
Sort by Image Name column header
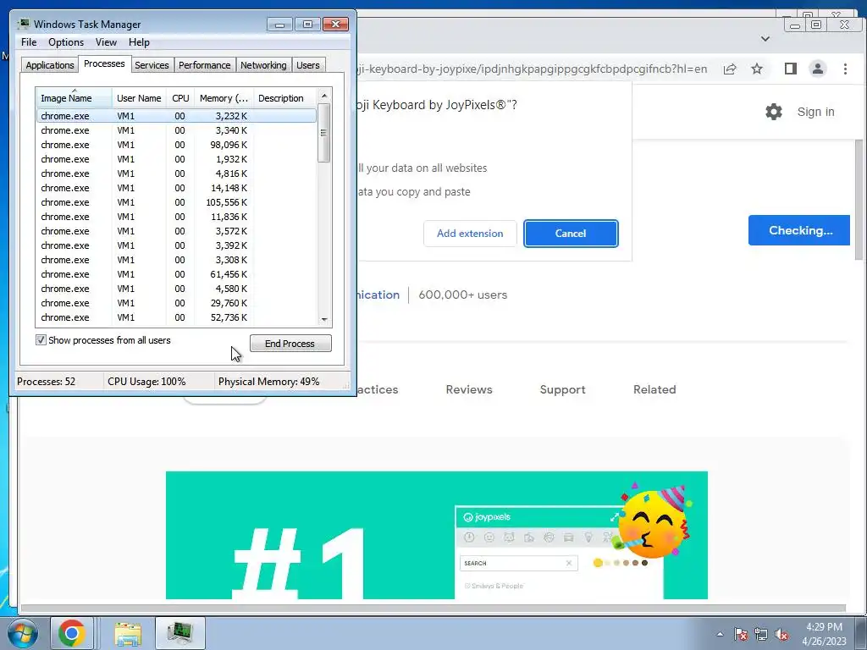tap(74, 98)
